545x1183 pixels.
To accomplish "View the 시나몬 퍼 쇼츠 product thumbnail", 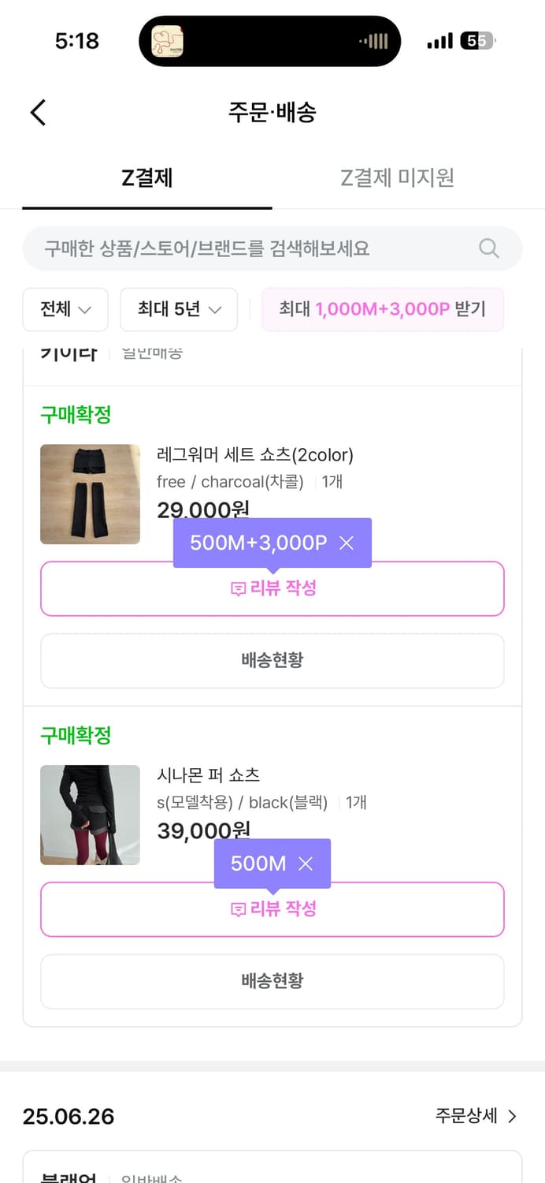I will point(90,815).
